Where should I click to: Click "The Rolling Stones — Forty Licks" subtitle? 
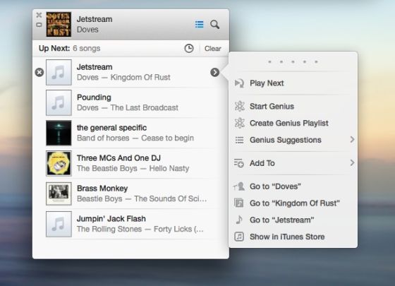[140, 229]
